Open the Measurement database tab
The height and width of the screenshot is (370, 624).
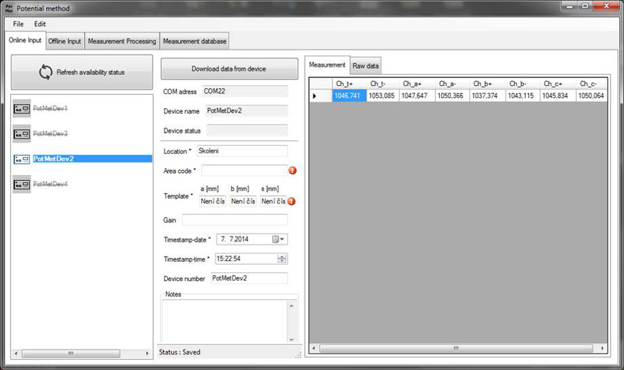point(194,41)
